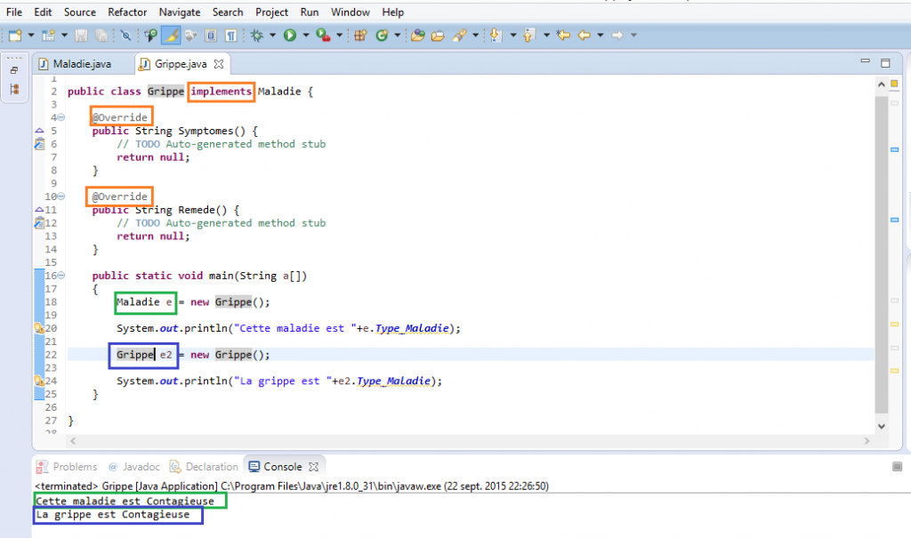Start debugging with the bug icon

[x=255, y=36]
